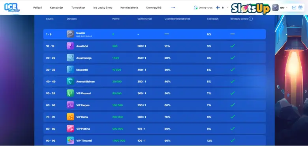Select the Amatööri status badge icon
308x146 pixels.
(70, 46)
